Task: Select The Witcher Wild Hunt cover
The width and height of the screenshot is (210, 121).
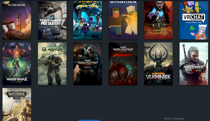Action: pos(194,64)
